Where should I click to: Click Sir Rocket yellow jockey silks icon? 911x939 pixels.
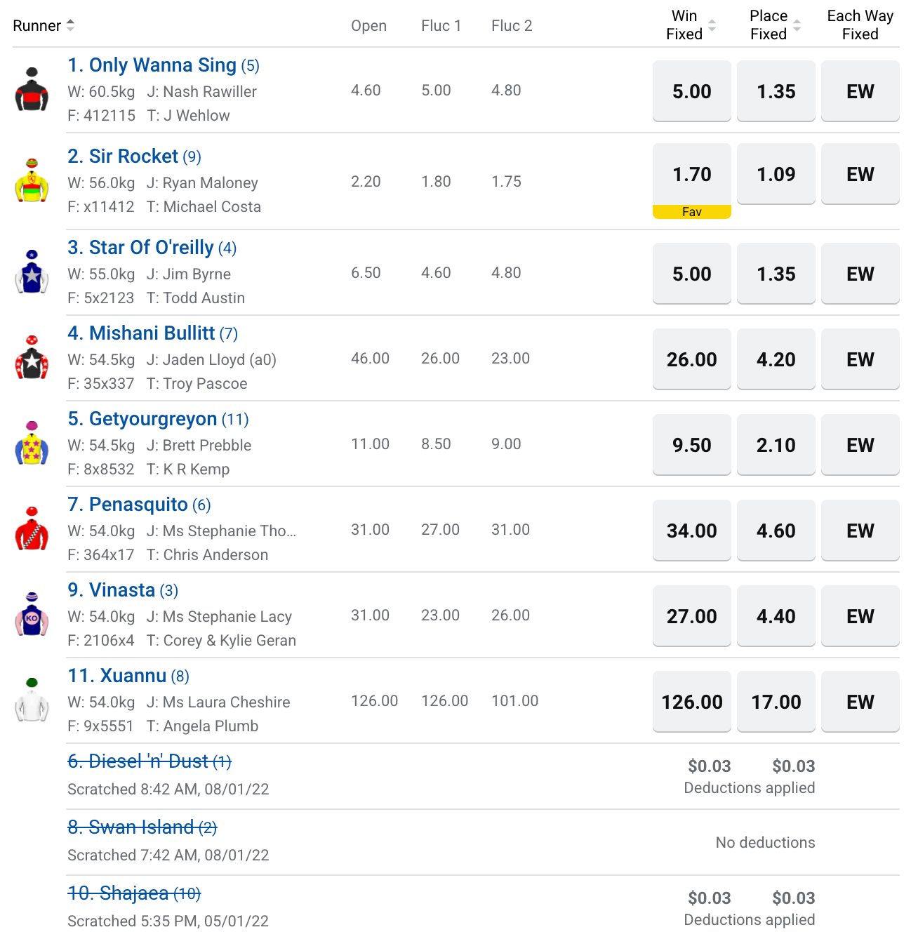click(32, 181)
